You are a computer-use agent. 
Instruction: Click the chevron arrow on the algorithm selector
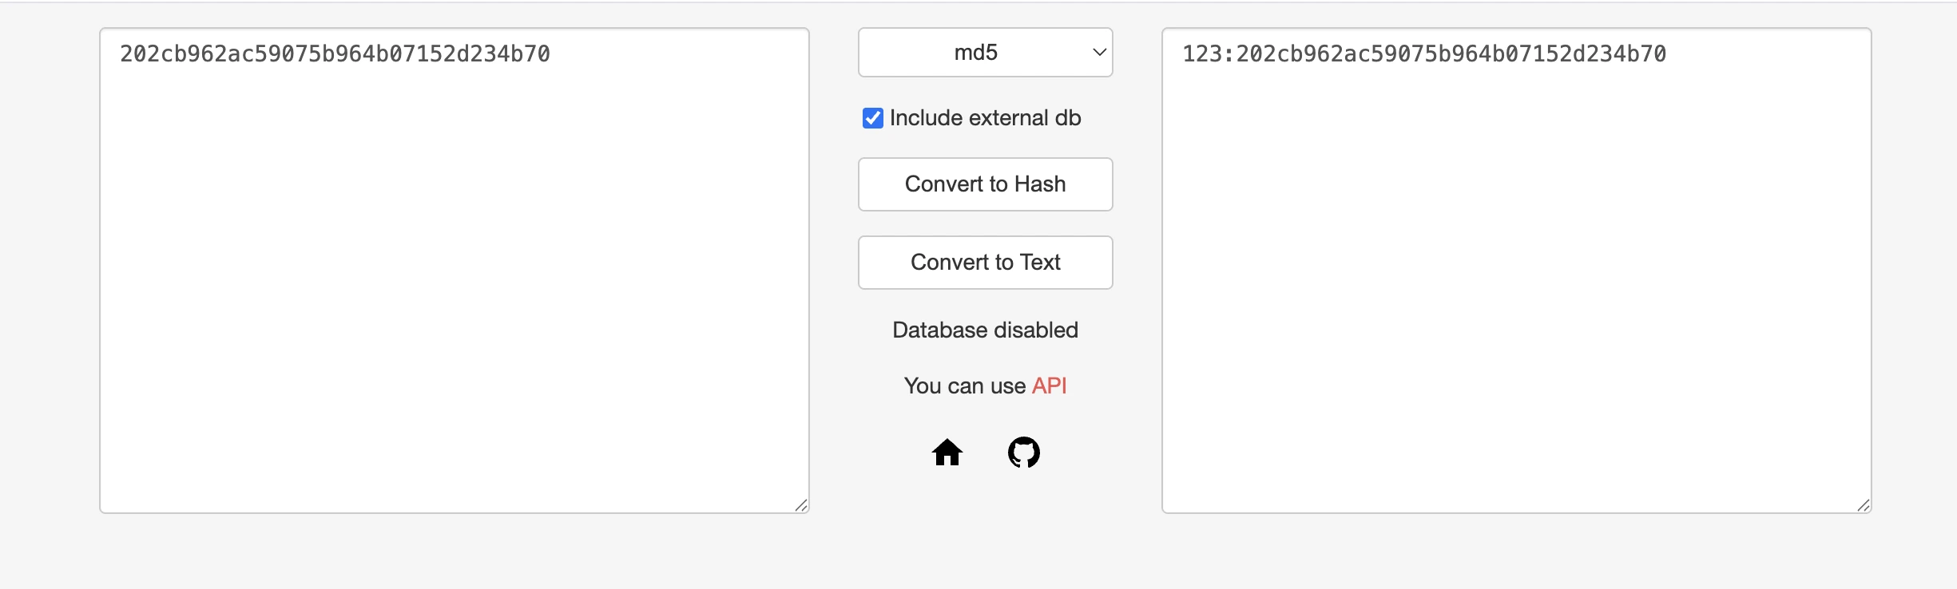click(x=1099, y=53)
